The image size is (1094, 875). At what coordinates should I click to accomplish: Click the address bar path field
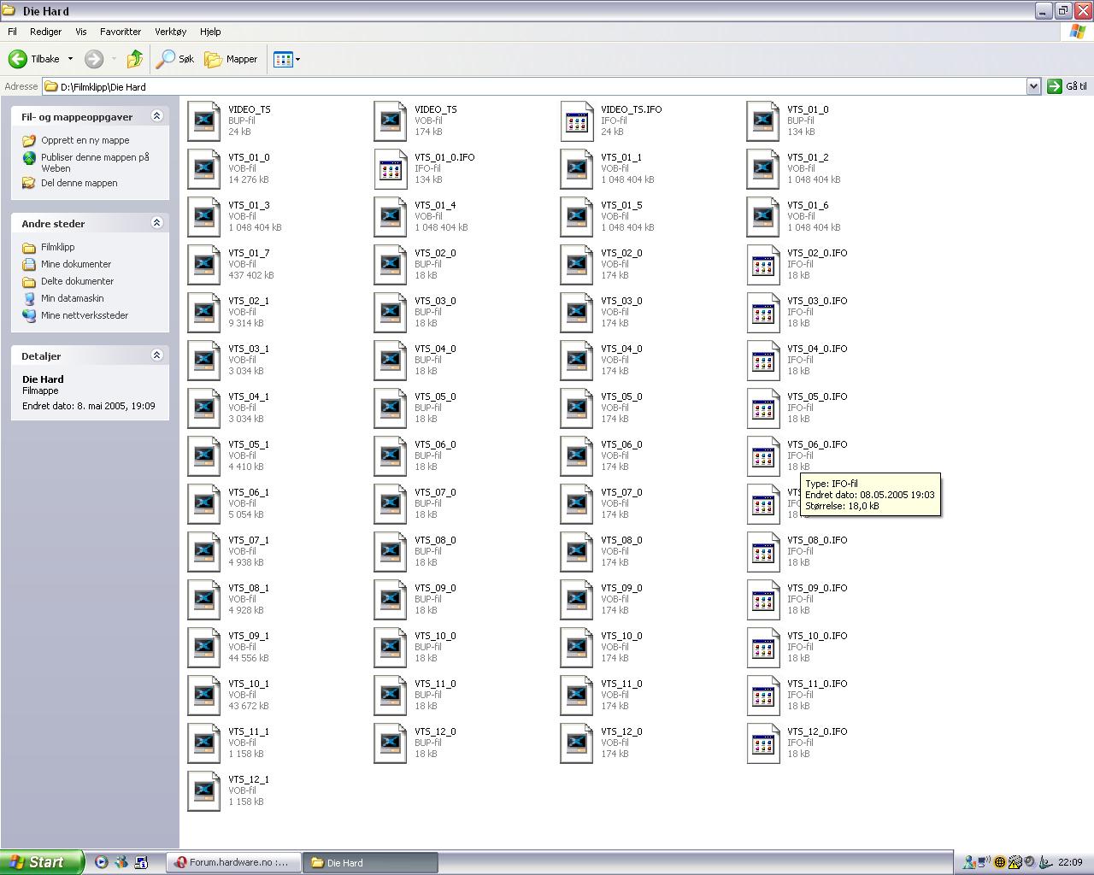(x=535, y=86)
